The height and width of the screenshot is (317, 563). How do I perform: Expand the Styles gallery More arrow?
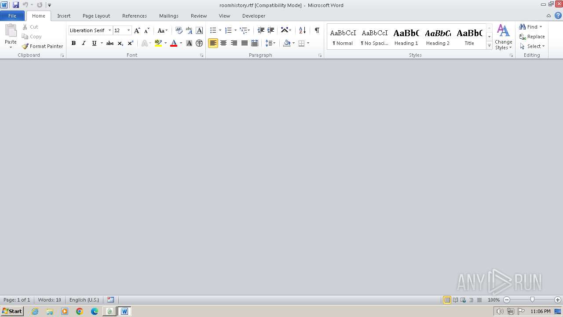489,46
